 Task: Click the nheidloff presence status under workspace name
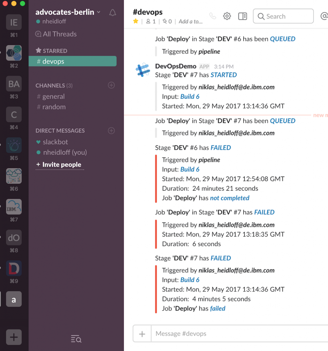click(51, 22)
